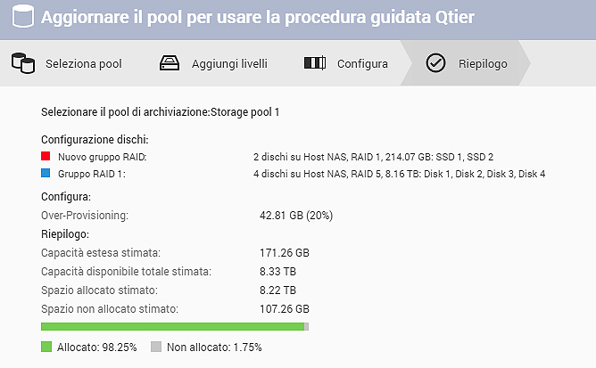This screenshot has height=368, width=596.
Task: Select the Riepilogo step
Action: click(482, 64)
